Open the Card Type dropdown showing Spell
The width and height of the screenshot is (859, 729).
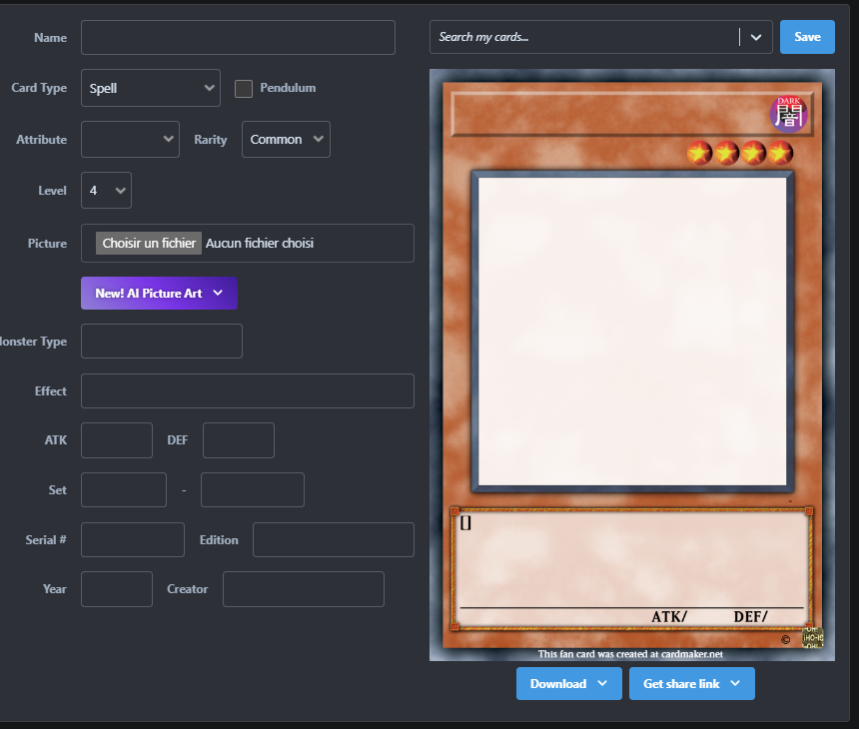[x=151, y=88]
